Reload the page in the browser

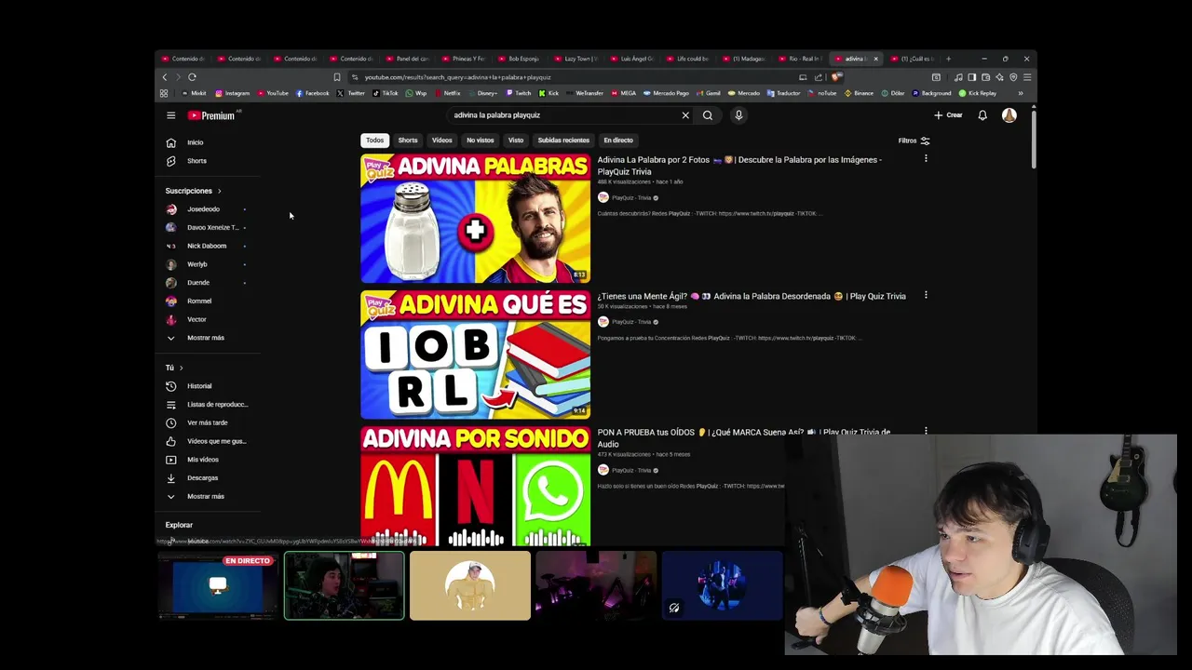pos(192,77)
